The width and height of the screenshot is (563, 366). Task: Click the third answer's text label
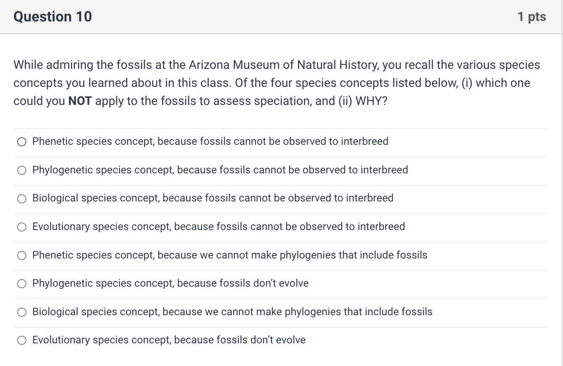pos(212,198)
